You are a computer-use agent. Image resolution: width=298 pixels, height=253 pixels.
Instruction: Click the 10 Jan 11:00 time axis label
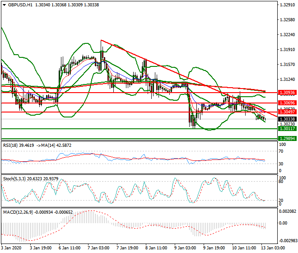pyautogui.click(x=244, y=248)
